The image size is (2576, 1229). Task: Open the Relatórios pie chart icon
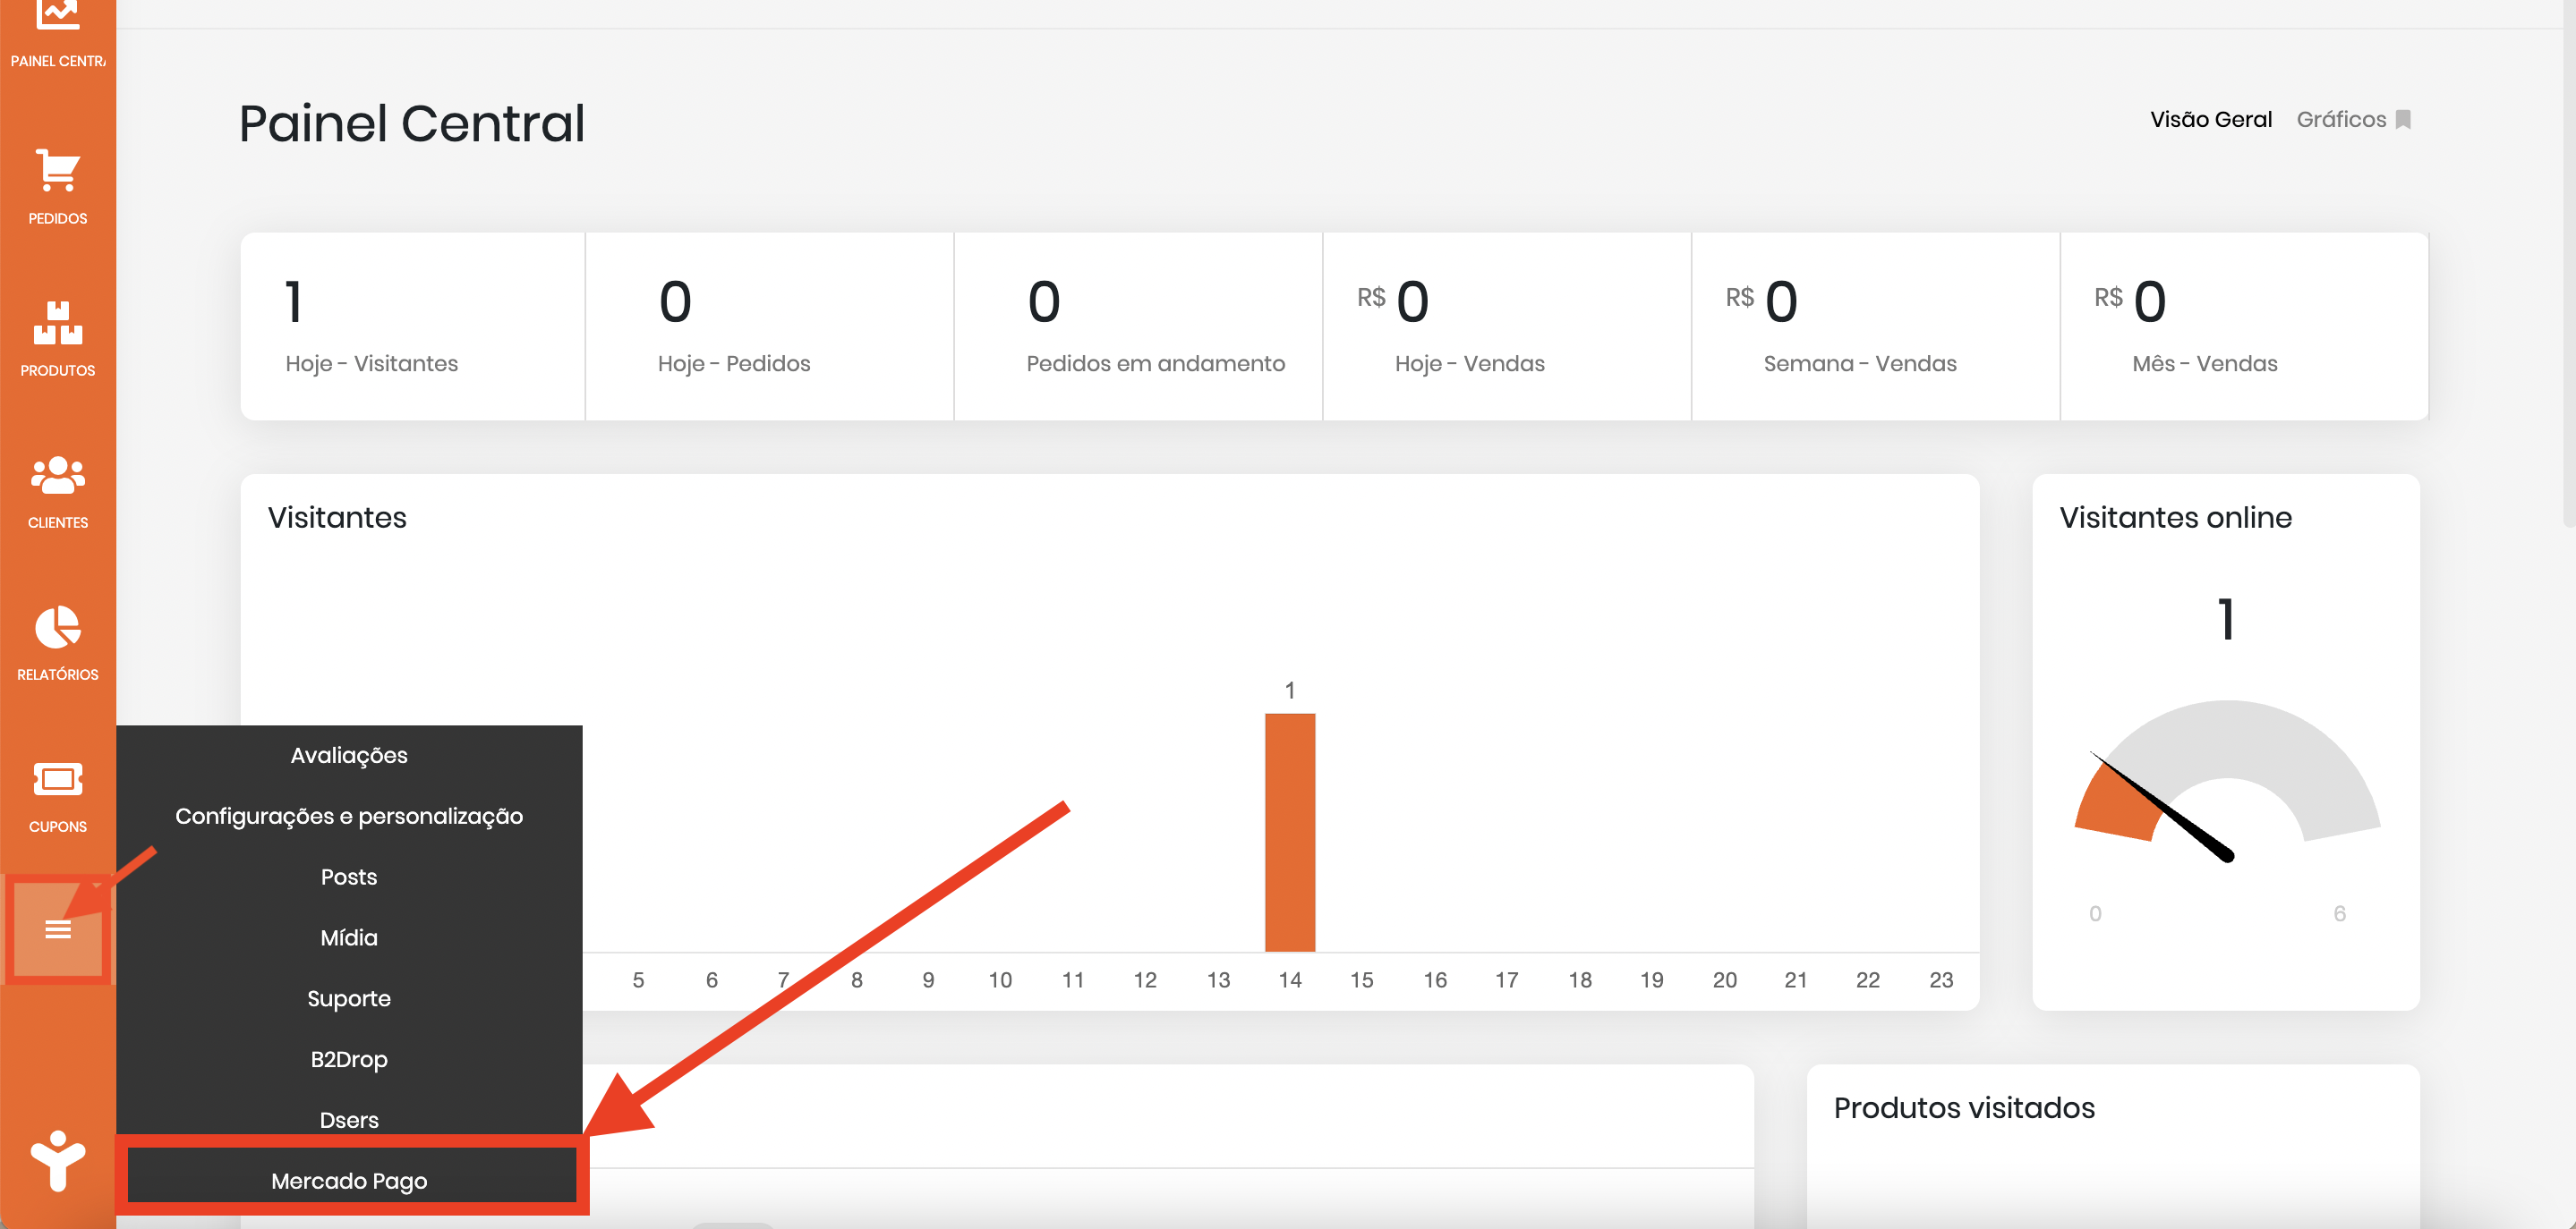(57, 628)
